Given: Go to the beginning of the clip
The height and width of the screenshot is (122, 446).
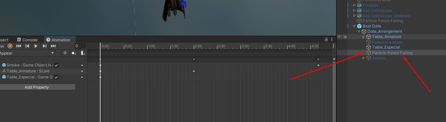Looking at the screenshot, I should pos(19,46).
